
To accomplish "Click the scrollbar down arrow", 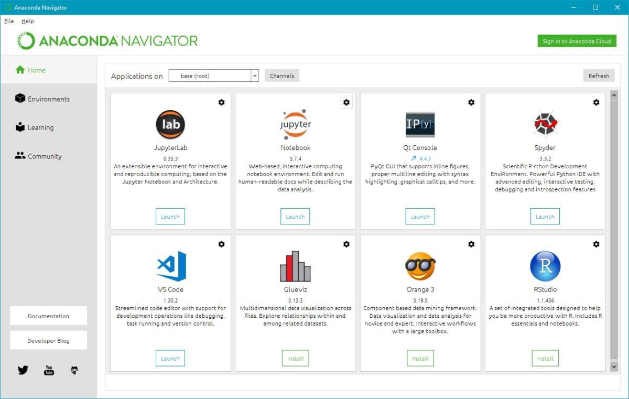I will [x=614, y=368].
